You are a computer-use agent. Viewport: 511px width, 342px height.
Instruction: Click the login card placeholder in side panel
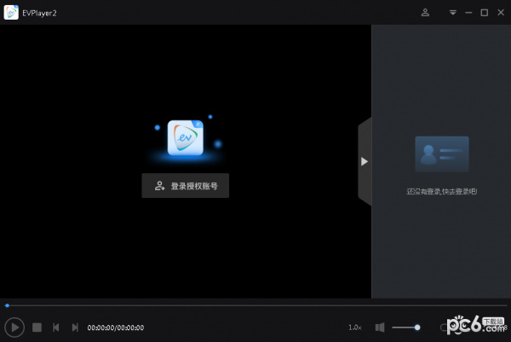(442, 154)
